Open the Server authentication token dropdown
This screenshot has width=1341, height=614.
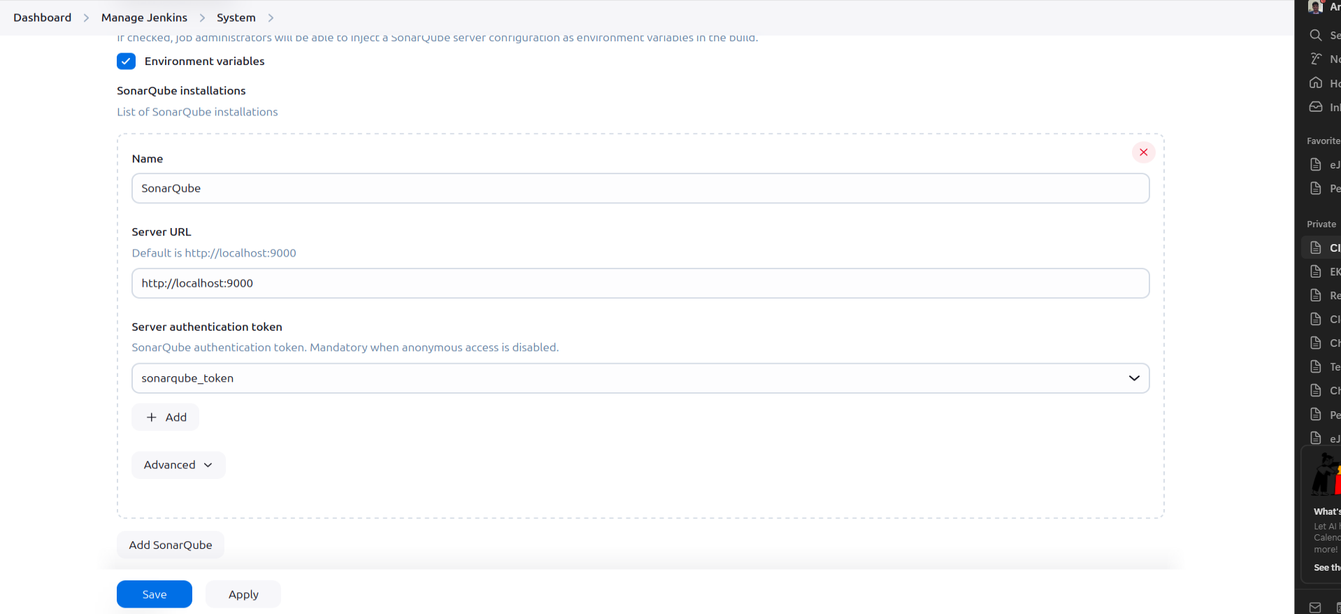coord(640,378)
